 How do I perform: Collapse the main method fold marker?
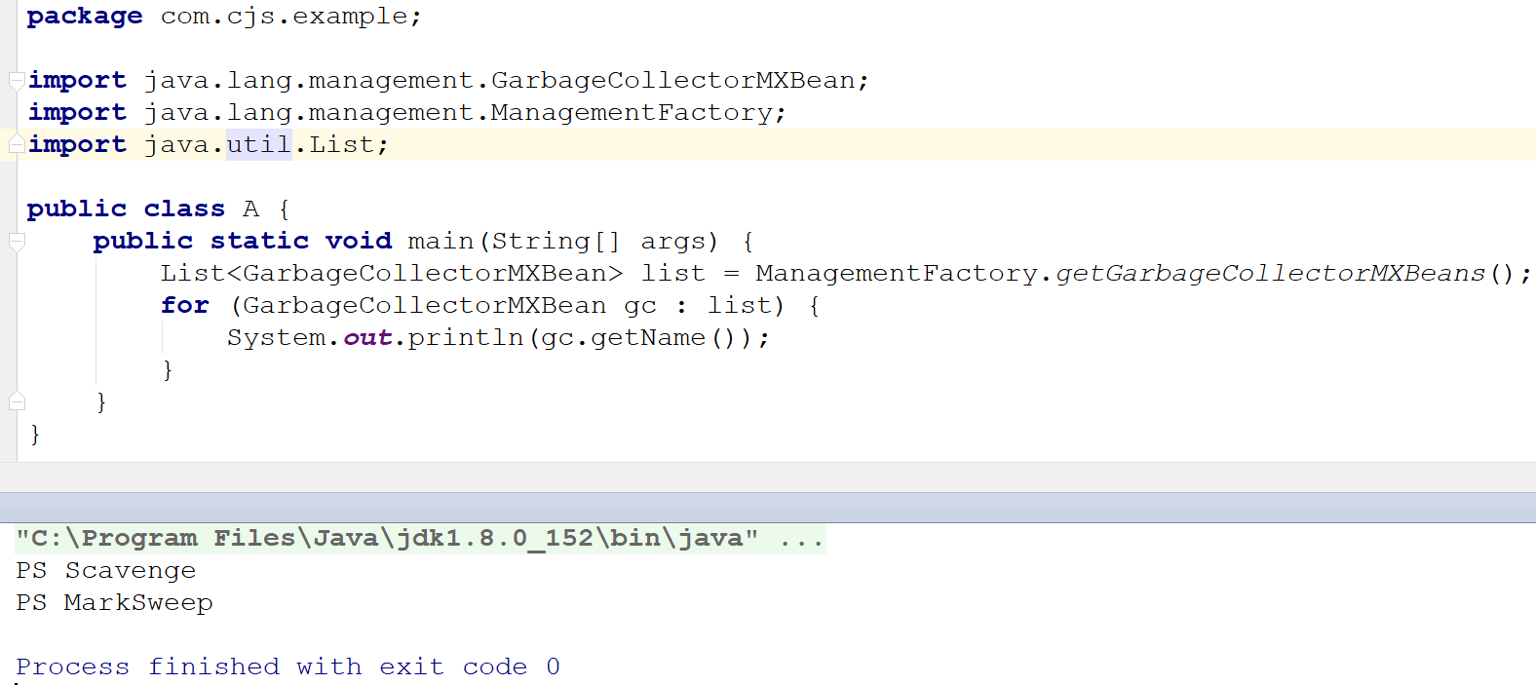coord(17,241)
